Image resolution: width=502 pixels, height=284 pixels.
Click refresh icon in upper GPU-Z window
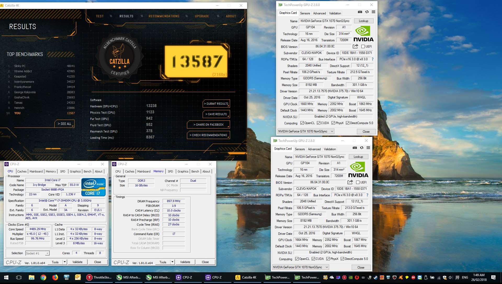367,12
